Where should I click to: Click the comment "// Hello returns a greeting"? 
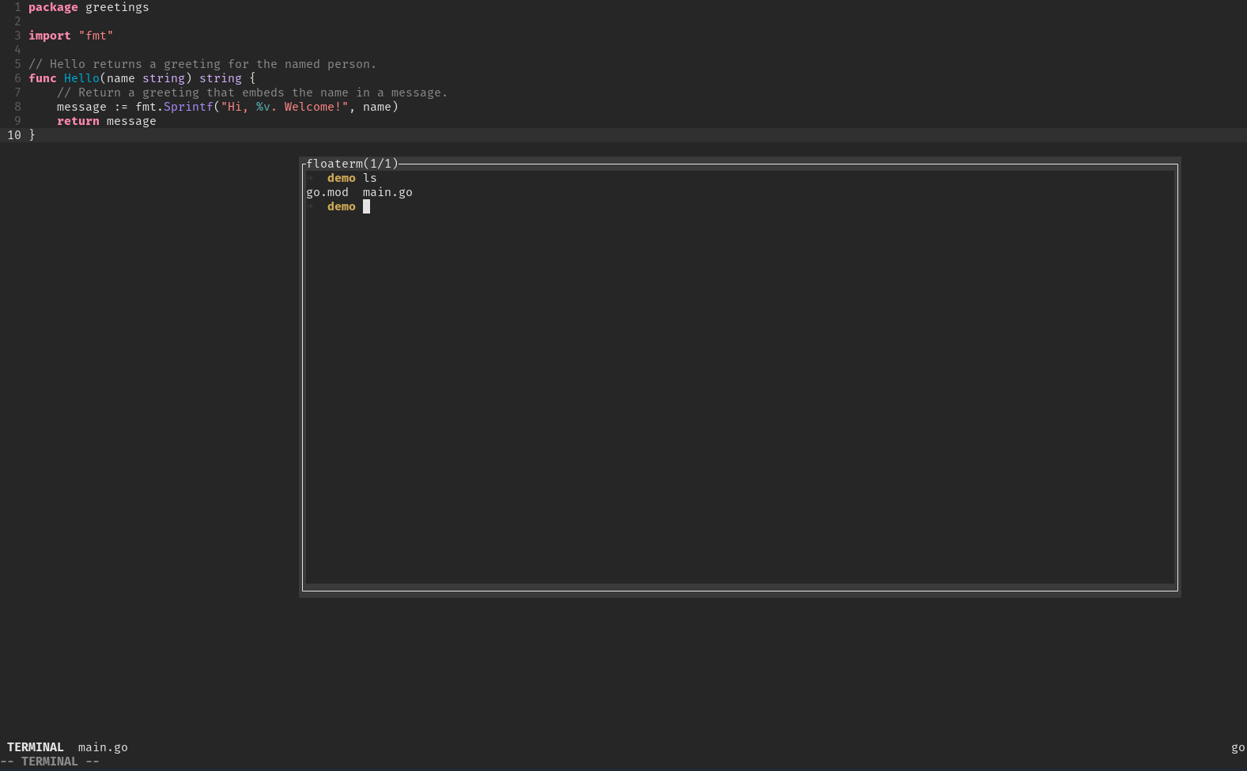coord(202,64)
